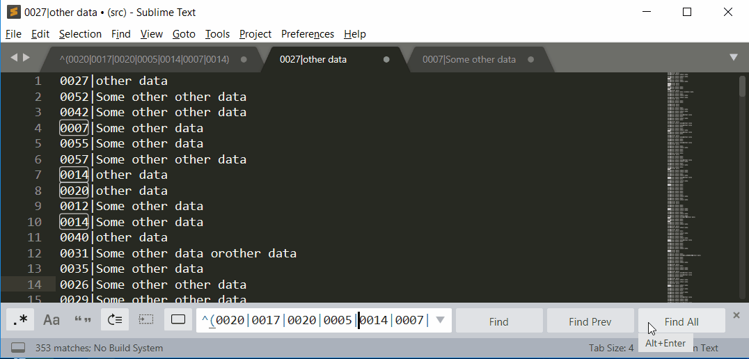
Task: Click '353 matches; No Build System' status text
Action: point(99,348)
